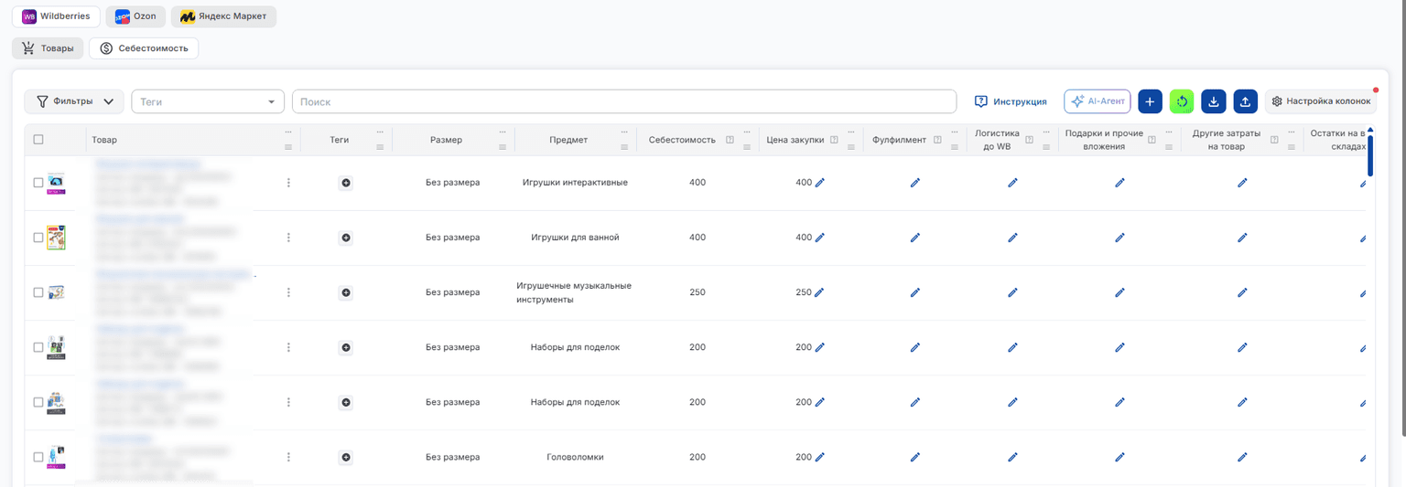Edit Фулфилмент for musical instruments row
Viewport: 1406px width, 487px height.
click(x=914, y=292)
